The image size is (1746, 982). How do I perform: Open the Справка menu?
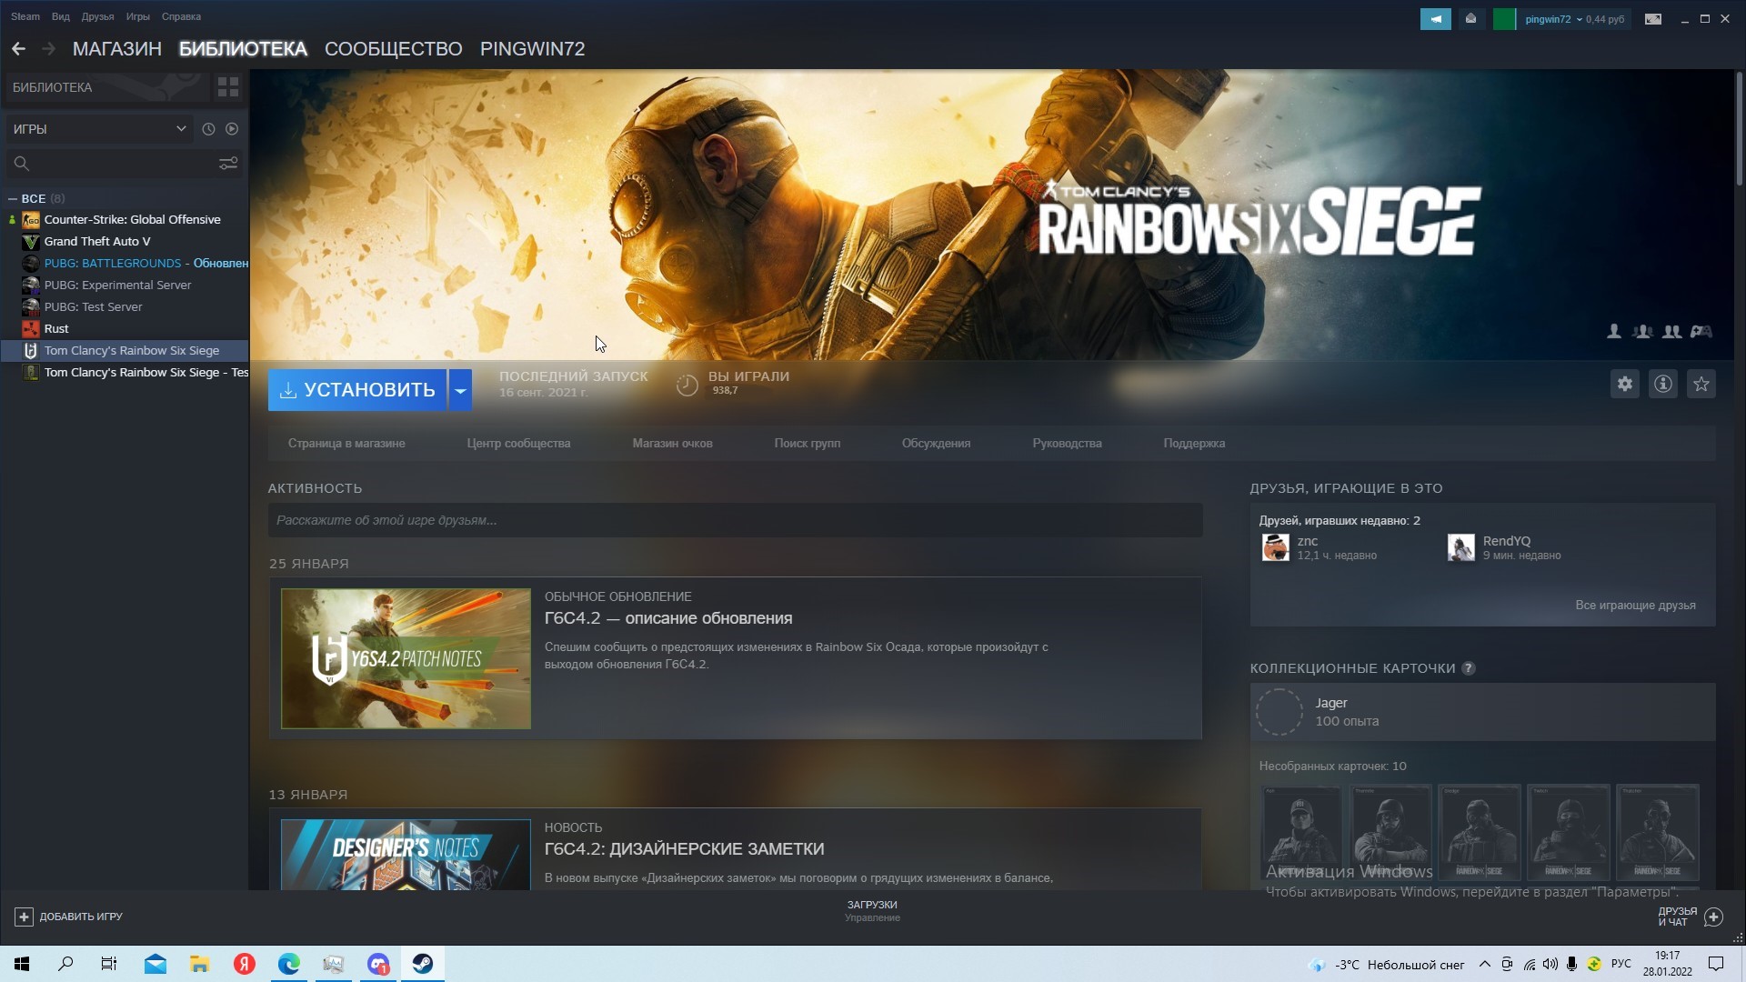pos(181,16)
